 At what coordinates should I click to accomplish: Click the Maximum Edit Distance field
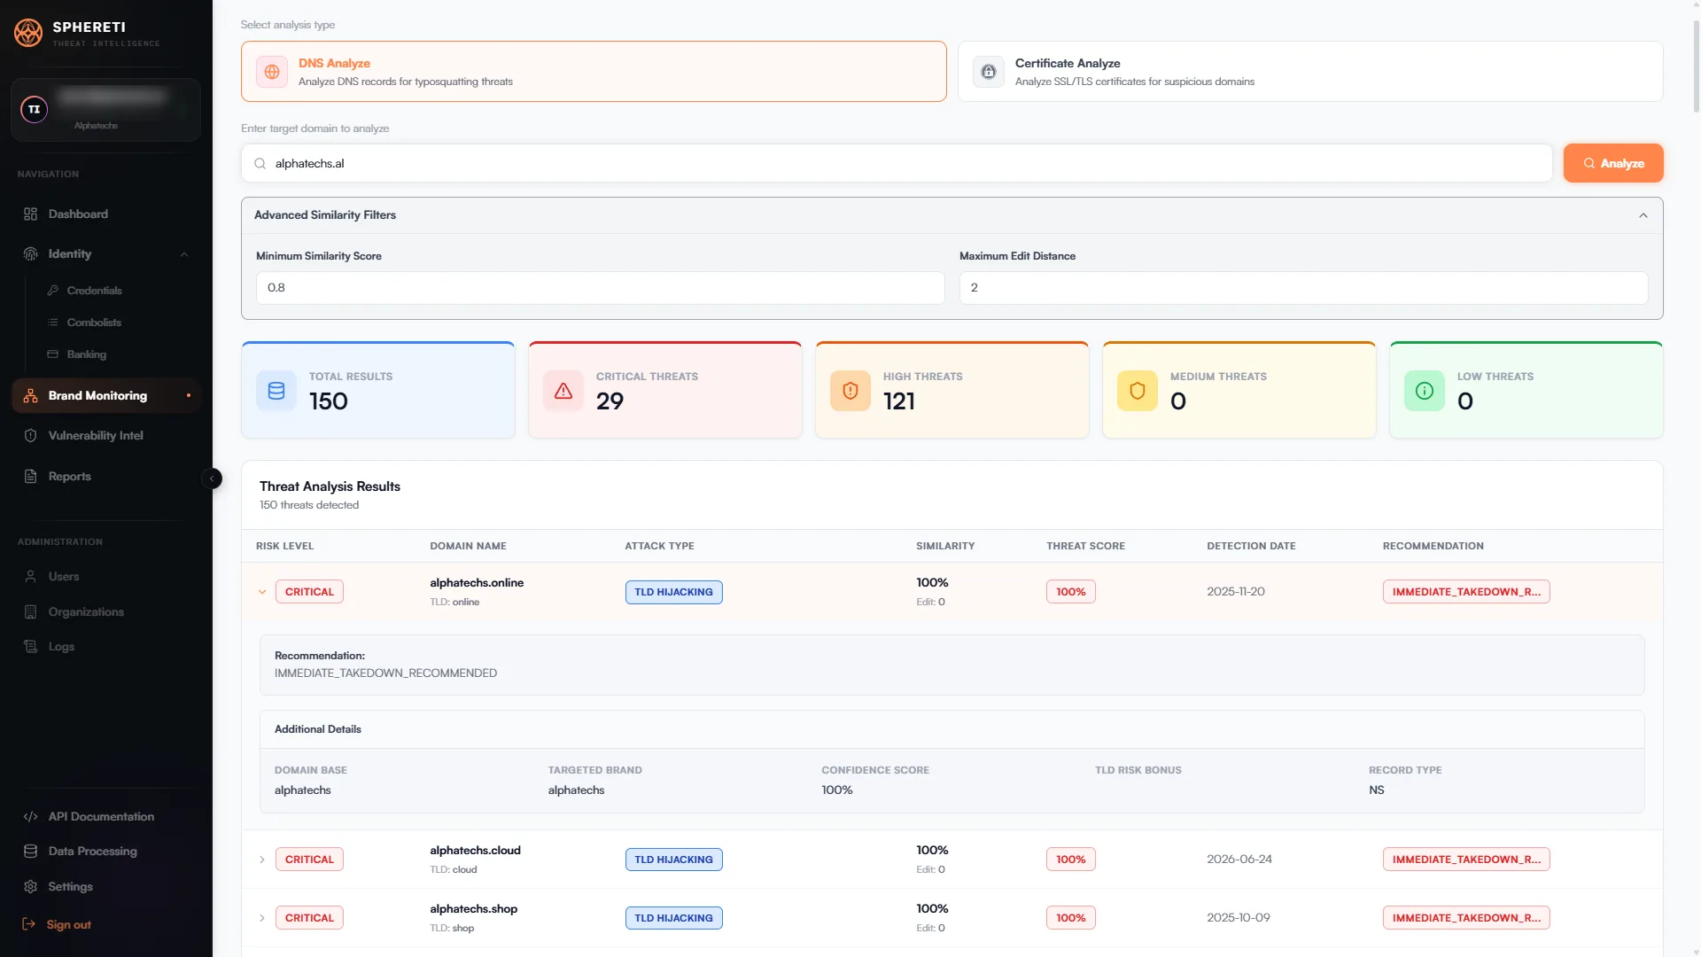coord(1303,287)
